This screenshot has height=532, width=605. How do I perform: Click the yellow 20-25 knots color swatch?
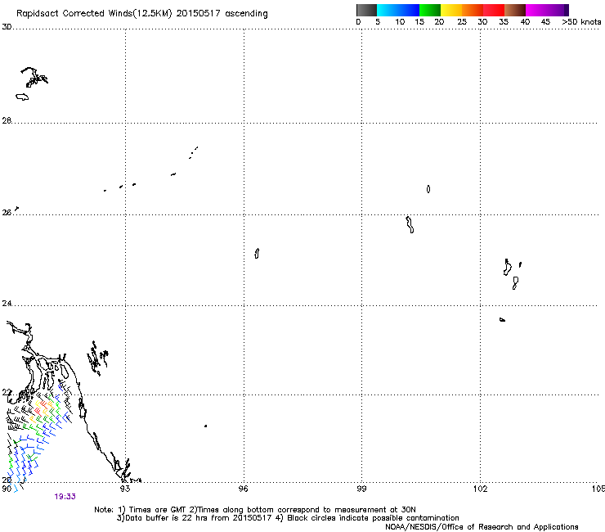pyautogui.click(x=451, y=10)
